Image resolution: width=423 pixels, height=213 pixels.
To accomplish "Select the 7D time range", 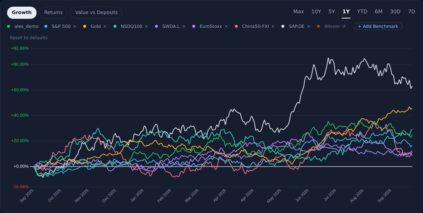I will (412, 11).
